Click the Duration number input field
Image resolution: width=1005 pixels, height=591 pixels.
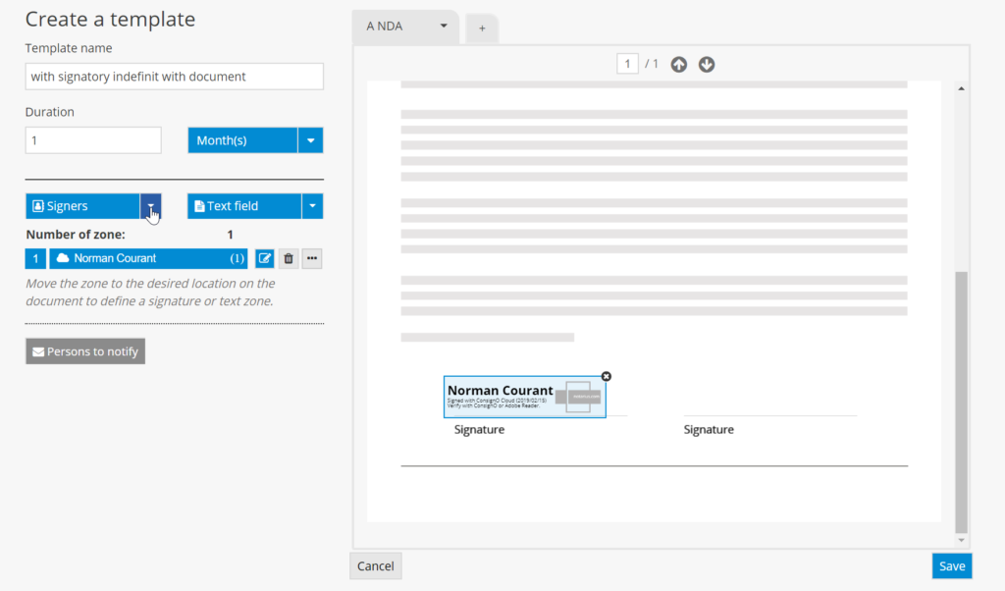[x=93, y=140]
